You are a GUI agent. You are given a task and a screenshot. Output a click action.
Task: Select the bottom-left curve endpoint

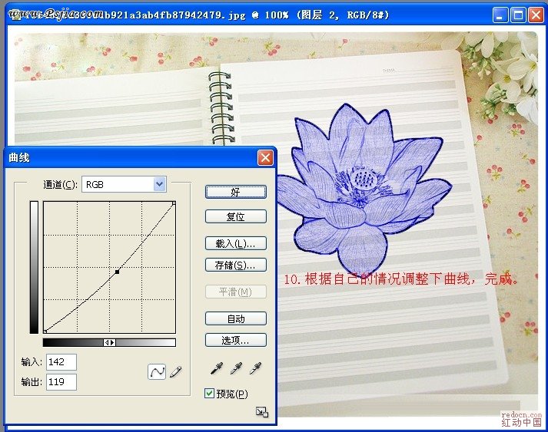pyautogui.click(x=45, y=331)
